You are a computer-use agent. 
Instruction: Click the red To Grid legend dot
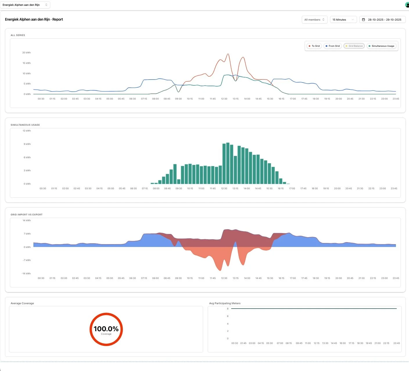tap(310, 46)
